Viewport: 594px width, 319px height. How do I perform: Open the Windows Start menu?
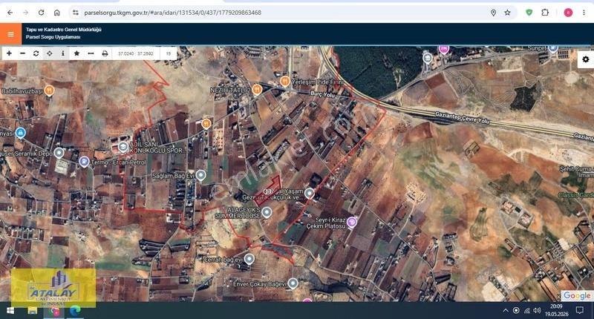tap(10, 311)
